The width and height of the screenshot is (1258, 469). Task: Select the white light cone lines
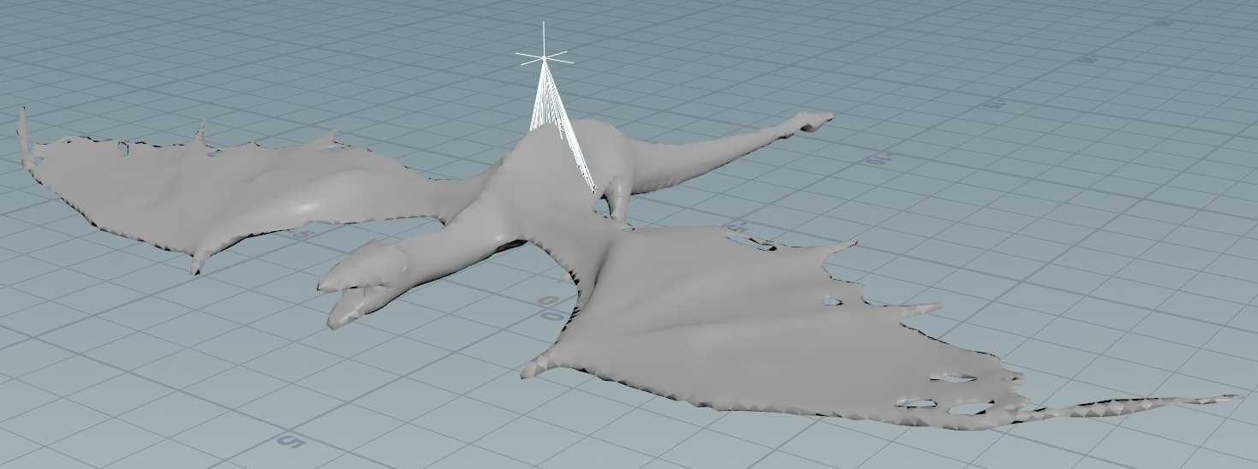click(x=562, y=126)
